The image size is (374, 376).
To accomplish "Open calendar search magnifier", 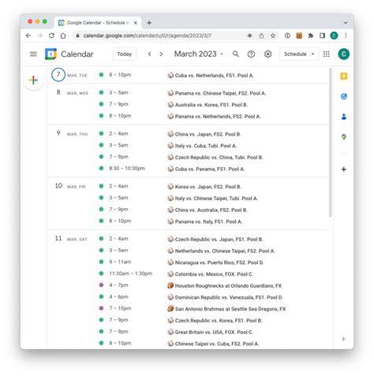I will coord(236,54).
